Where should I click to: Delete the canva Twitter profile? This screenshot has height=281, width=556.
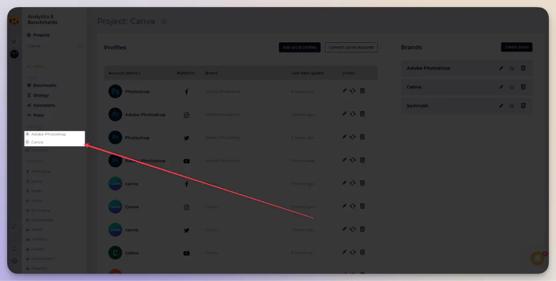362,229
